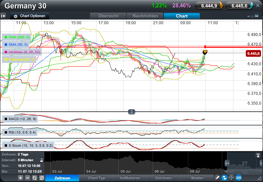Select the smallest window size icon
263x182 pixels.
point(249,16)
